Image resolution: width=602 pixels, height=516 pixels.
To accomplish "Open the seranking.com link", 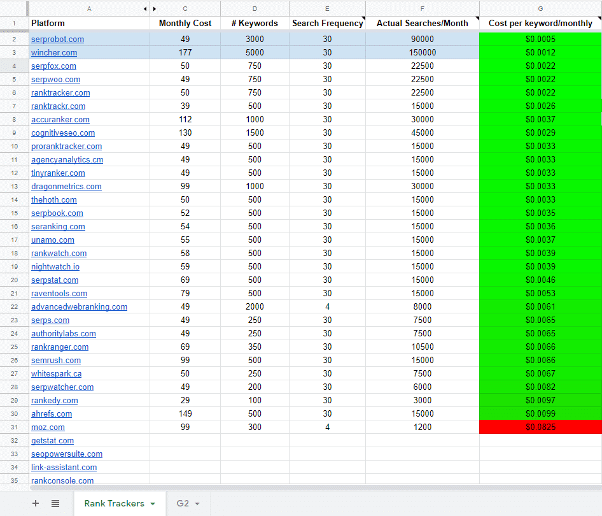I will click(58, 227).
